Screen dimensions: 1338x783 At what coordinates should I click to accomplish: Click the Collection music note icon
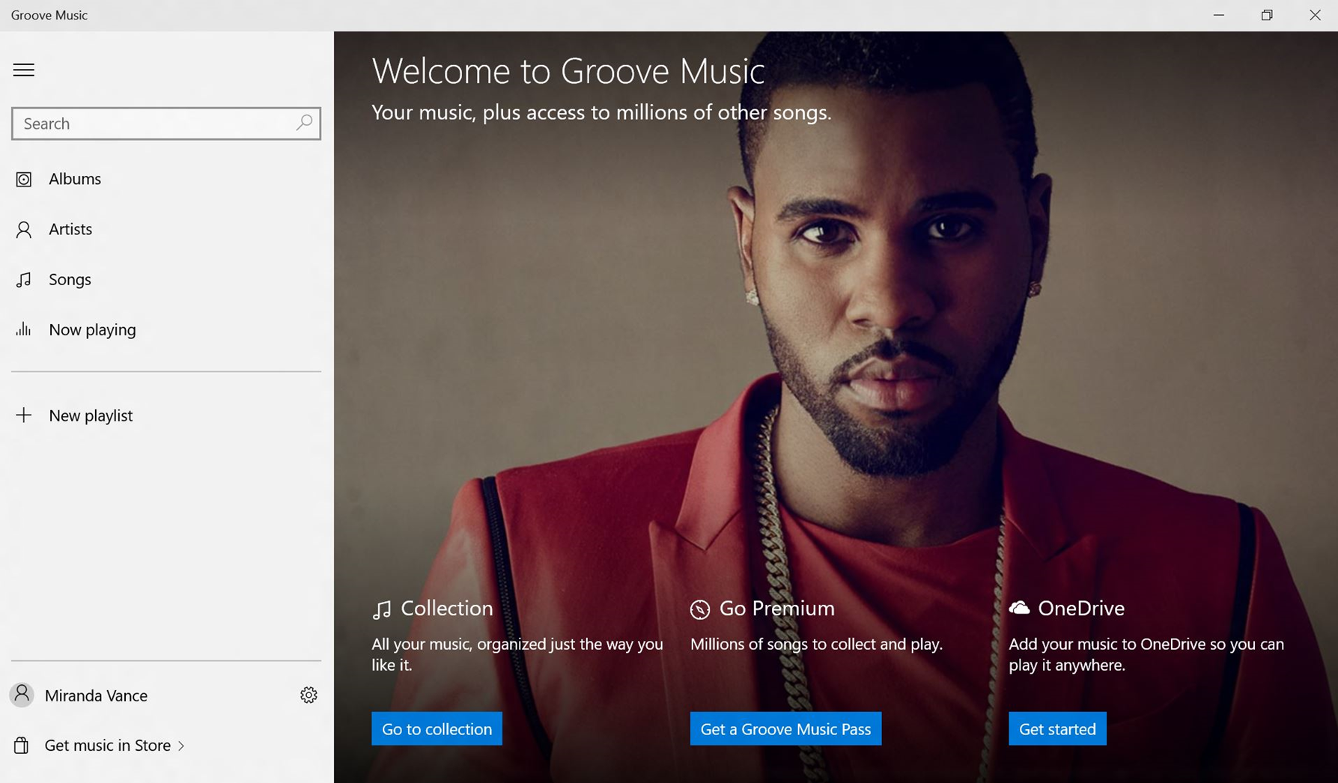382,609
